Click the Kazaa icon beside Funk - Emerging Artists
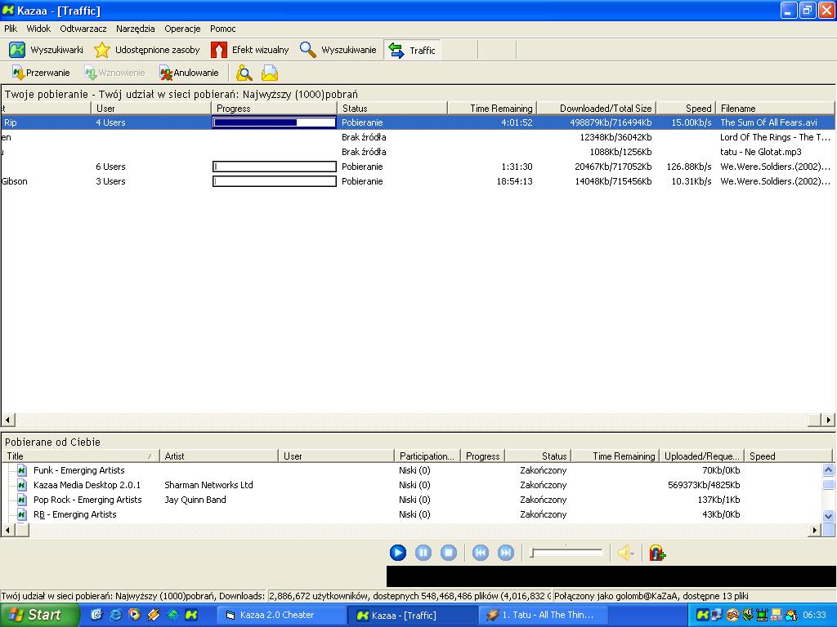The width and height of the screenshot is (837, 627). [x=22, y=470]
